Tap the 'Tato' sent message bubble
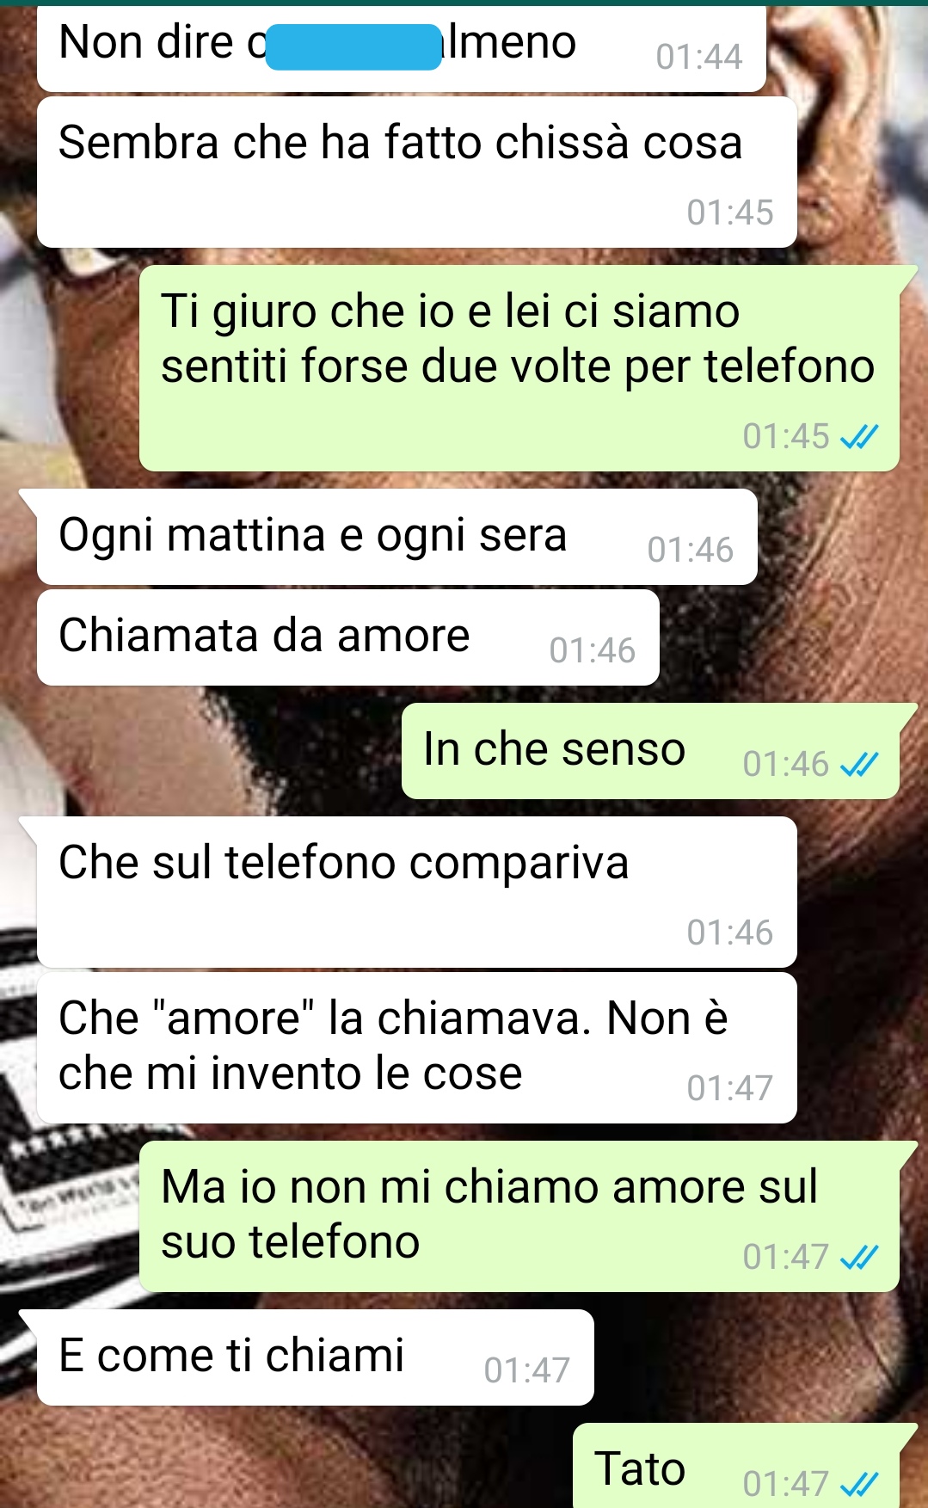928x1508 pixels. point(736,1466)
